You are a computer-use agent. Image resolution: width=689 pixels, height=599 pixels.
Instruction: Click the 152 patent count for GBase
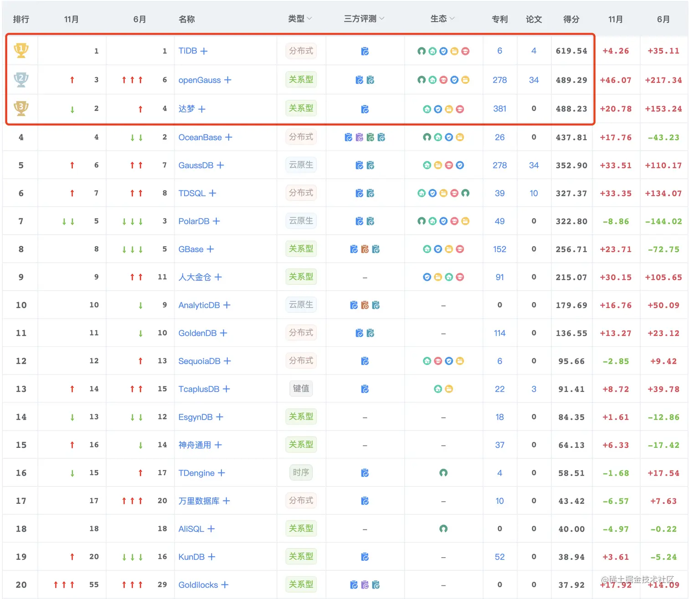500,249
